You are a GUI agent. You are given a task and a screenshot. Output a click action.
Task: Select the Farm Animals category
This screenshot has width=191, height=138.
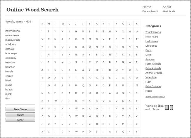point(153,64)
